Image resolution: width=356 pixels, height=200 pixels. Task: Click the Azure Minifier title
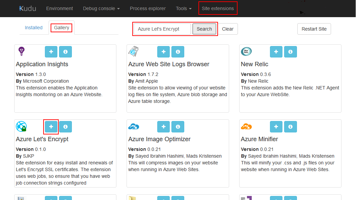(x=259, y=139)
